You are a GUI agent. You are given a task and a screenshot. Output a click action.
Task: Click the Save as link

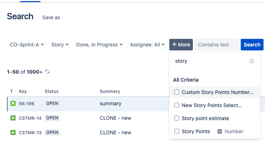tap(51, 17)
